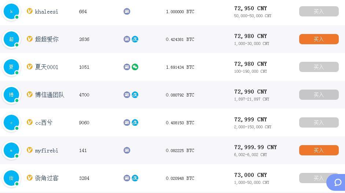The image size is (345, 193).
Task: Click the verified badge next to 街角过客
Action: pos(29,178)
